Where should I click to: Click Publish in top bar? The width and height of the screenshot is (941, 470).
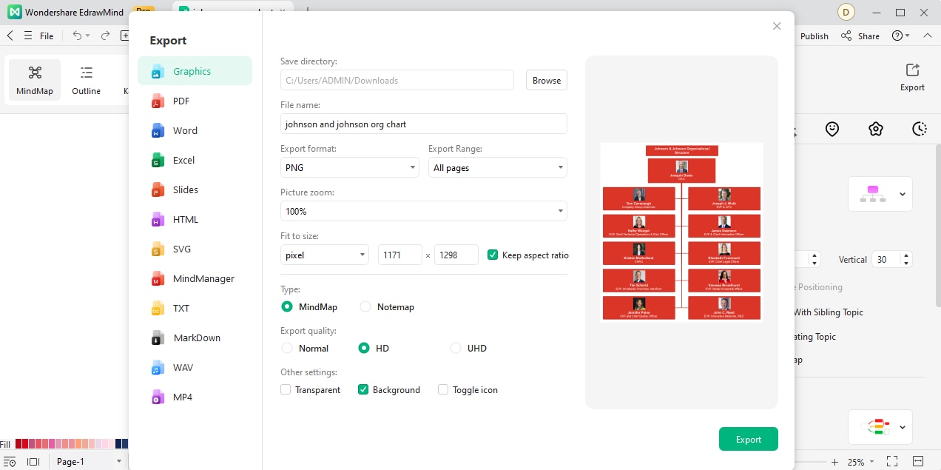click(814, 36)
